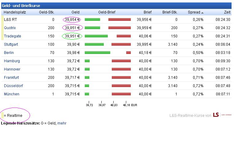Click the Zeit column header
234x157 pixels.
(227, 12)
